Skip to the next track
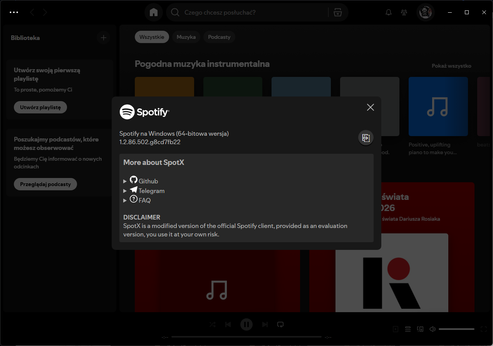 point(265,324)
